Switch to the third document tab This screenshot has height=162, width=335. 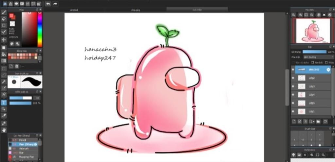pyautogui.click(x=197, y=9)
